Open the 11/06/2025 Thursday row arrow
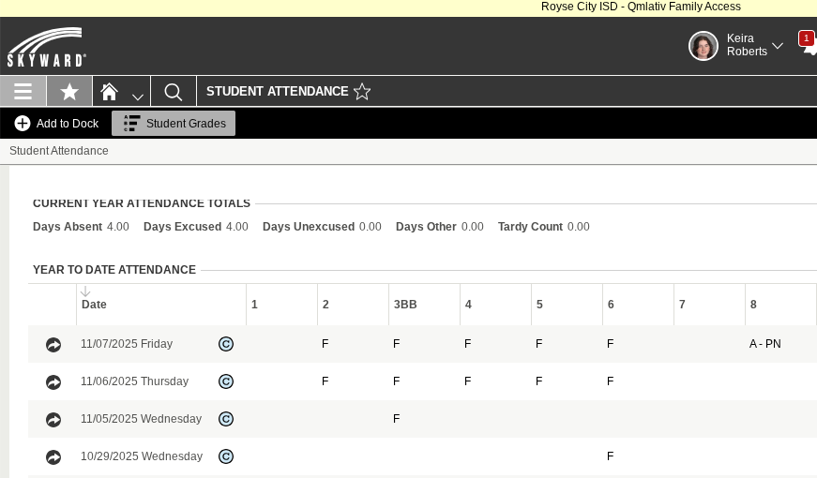This screenshot has height=478, width=817. coord(53,382)
